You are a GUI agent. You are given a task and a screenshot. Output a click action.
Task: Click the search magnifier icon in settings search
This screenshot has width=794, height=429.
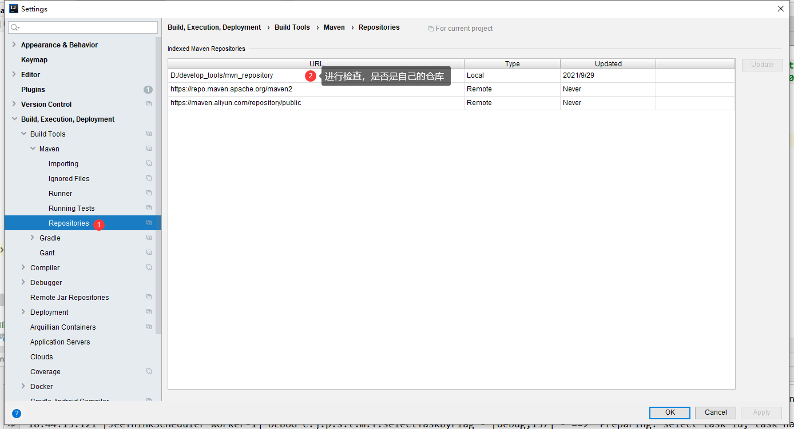click(x=15, y=27)
